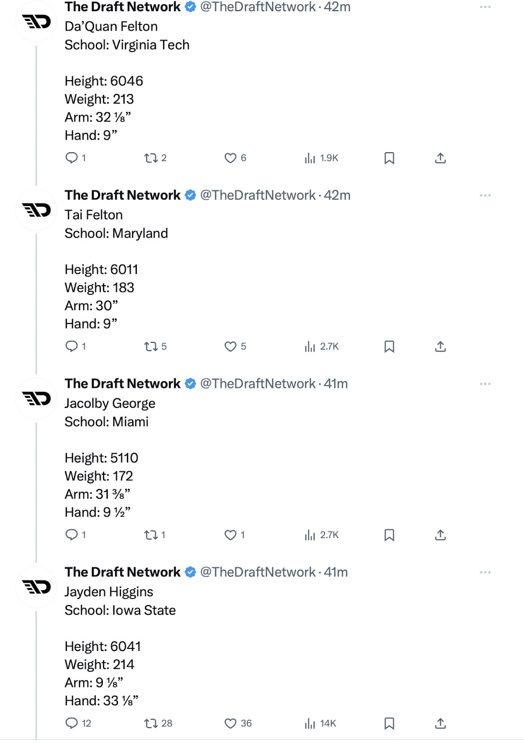The image size is (524, 743).
Task: Open The Draft Network name on Tai Felton tweet
Action: (123, 195)
